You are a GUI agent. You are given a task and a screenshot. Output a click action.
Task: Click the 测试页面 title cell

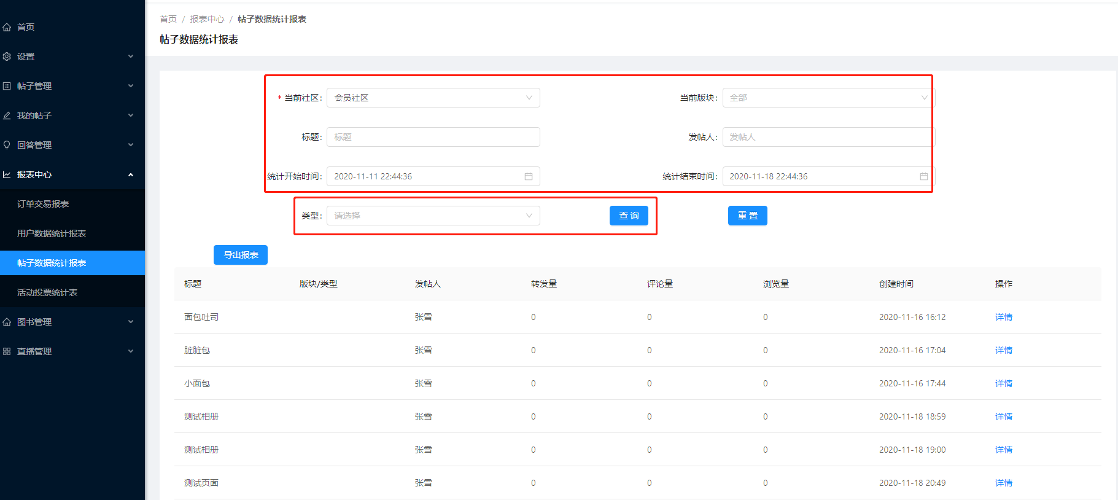pyautogui.click(x=201, y=483)
